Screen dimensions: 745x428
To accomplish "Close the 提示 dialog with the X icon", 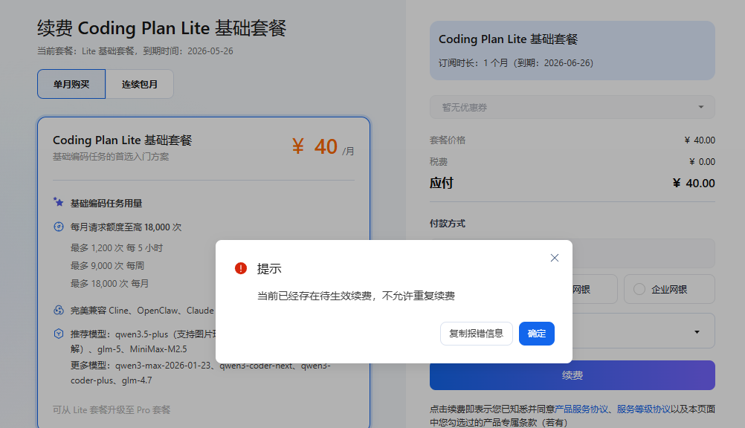I will [x=554, y=258].
